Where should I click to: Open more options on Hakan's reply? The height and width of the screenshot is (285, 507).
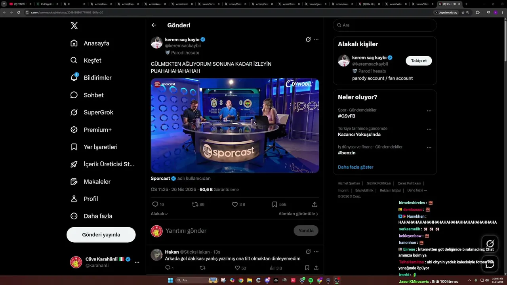click(316, 252)
